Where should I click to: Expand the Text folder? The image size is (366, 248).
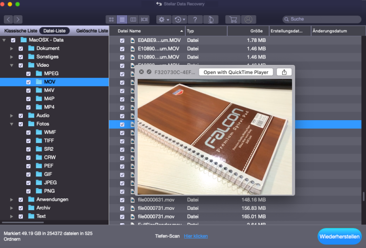11,217
